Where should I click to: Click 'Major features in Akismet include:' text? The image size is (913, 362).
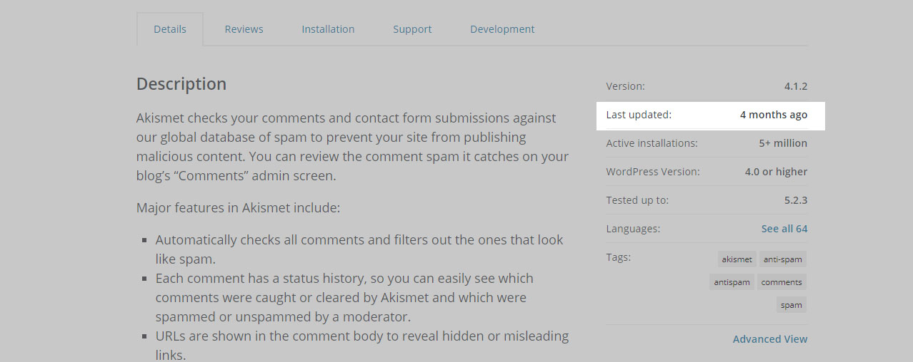[x=238, y=208]
